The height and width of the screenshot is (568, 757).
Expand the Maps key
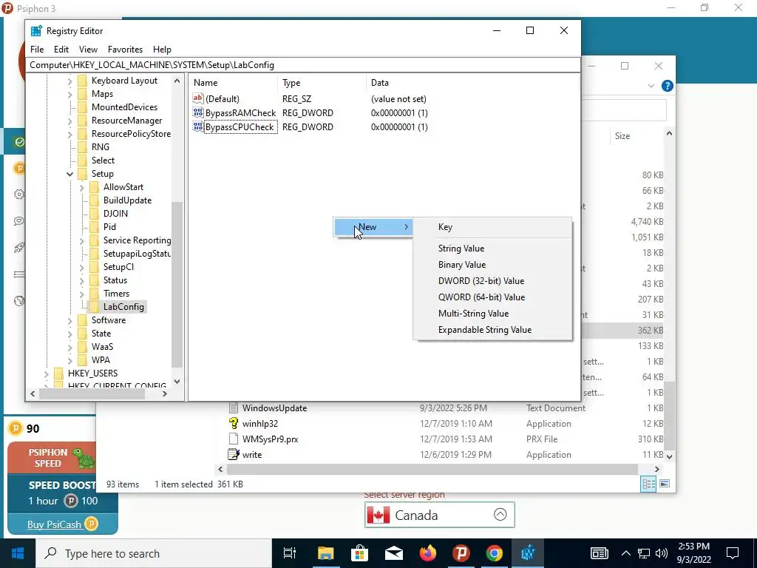click(x=70, y=94)
